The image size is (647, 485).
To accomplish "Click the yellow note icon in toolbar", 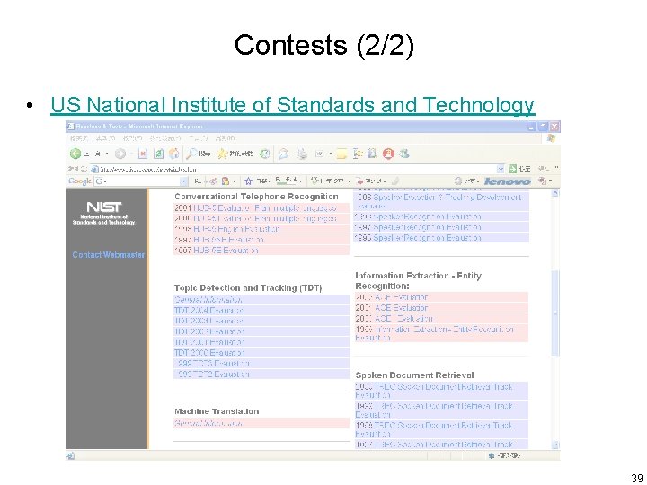I will [341, 154].
